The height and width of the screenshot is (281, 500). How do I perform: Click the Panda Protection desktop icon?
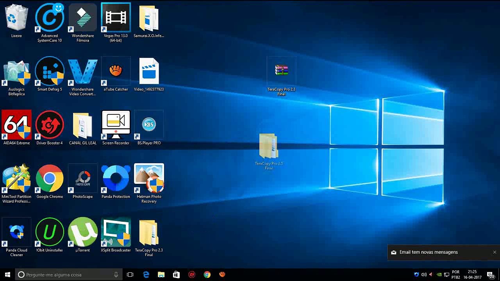(x=116, y=181)
